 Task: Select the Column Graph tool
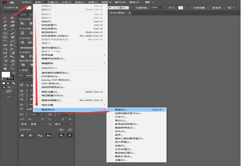click(13, 61)
